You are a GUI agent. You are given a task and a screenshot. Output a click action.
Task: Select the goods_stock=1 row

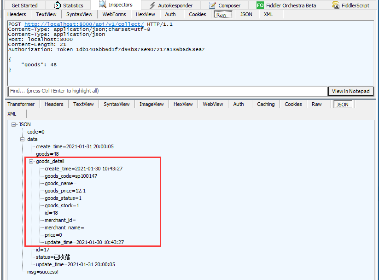[x=62, y=205]
